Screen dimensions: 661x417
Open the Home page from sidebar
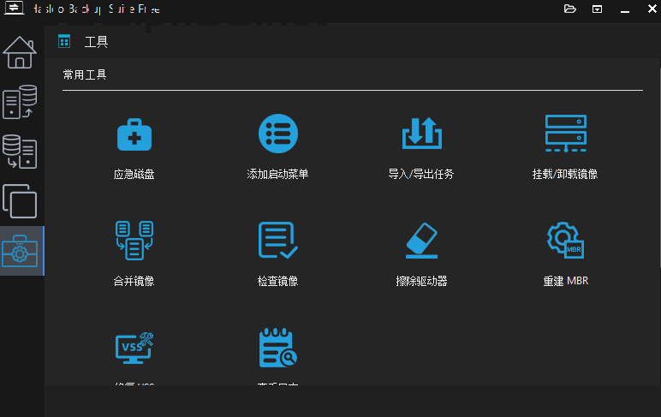21,52
